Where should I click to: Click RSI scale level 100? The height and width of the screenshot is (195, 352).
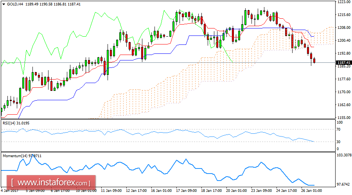339,122
